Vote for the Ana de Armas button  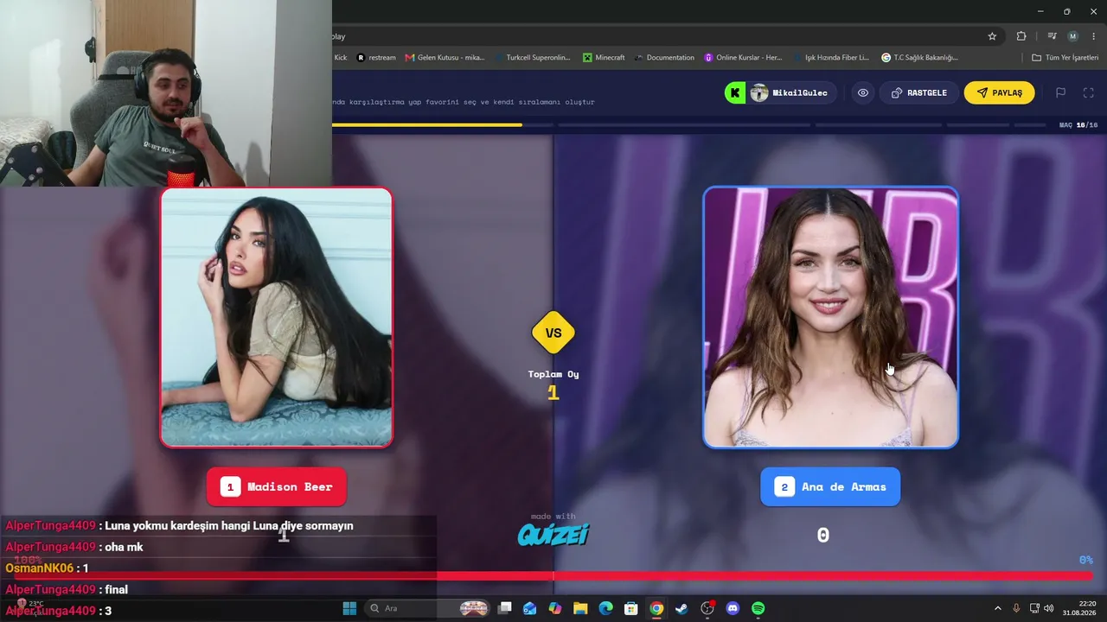[x=830, y=486]
